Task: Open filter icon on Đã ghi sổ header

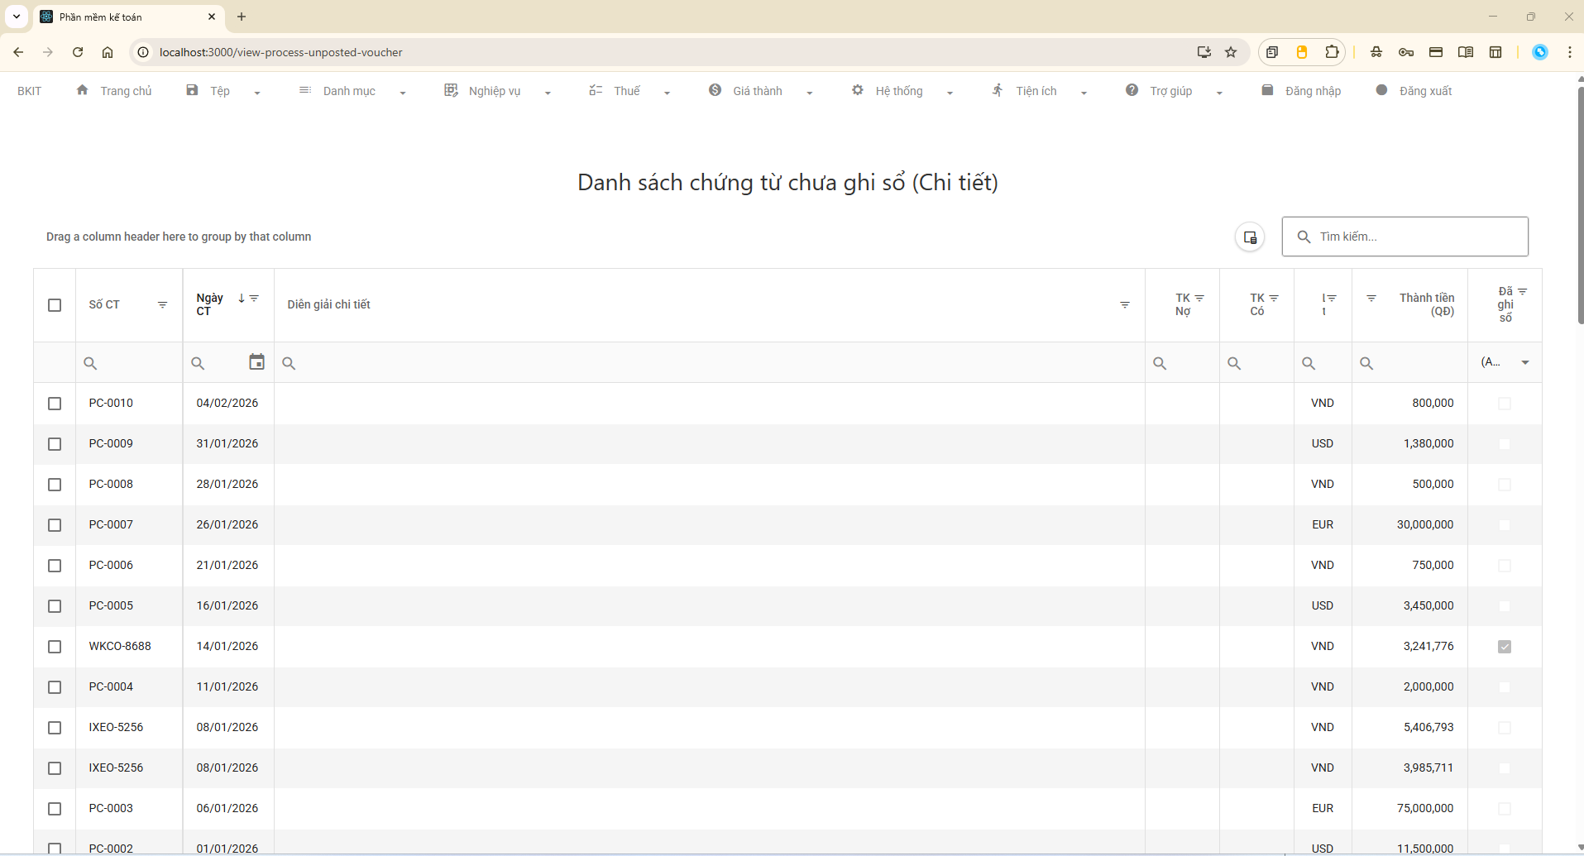Action: click(1522, 292)
